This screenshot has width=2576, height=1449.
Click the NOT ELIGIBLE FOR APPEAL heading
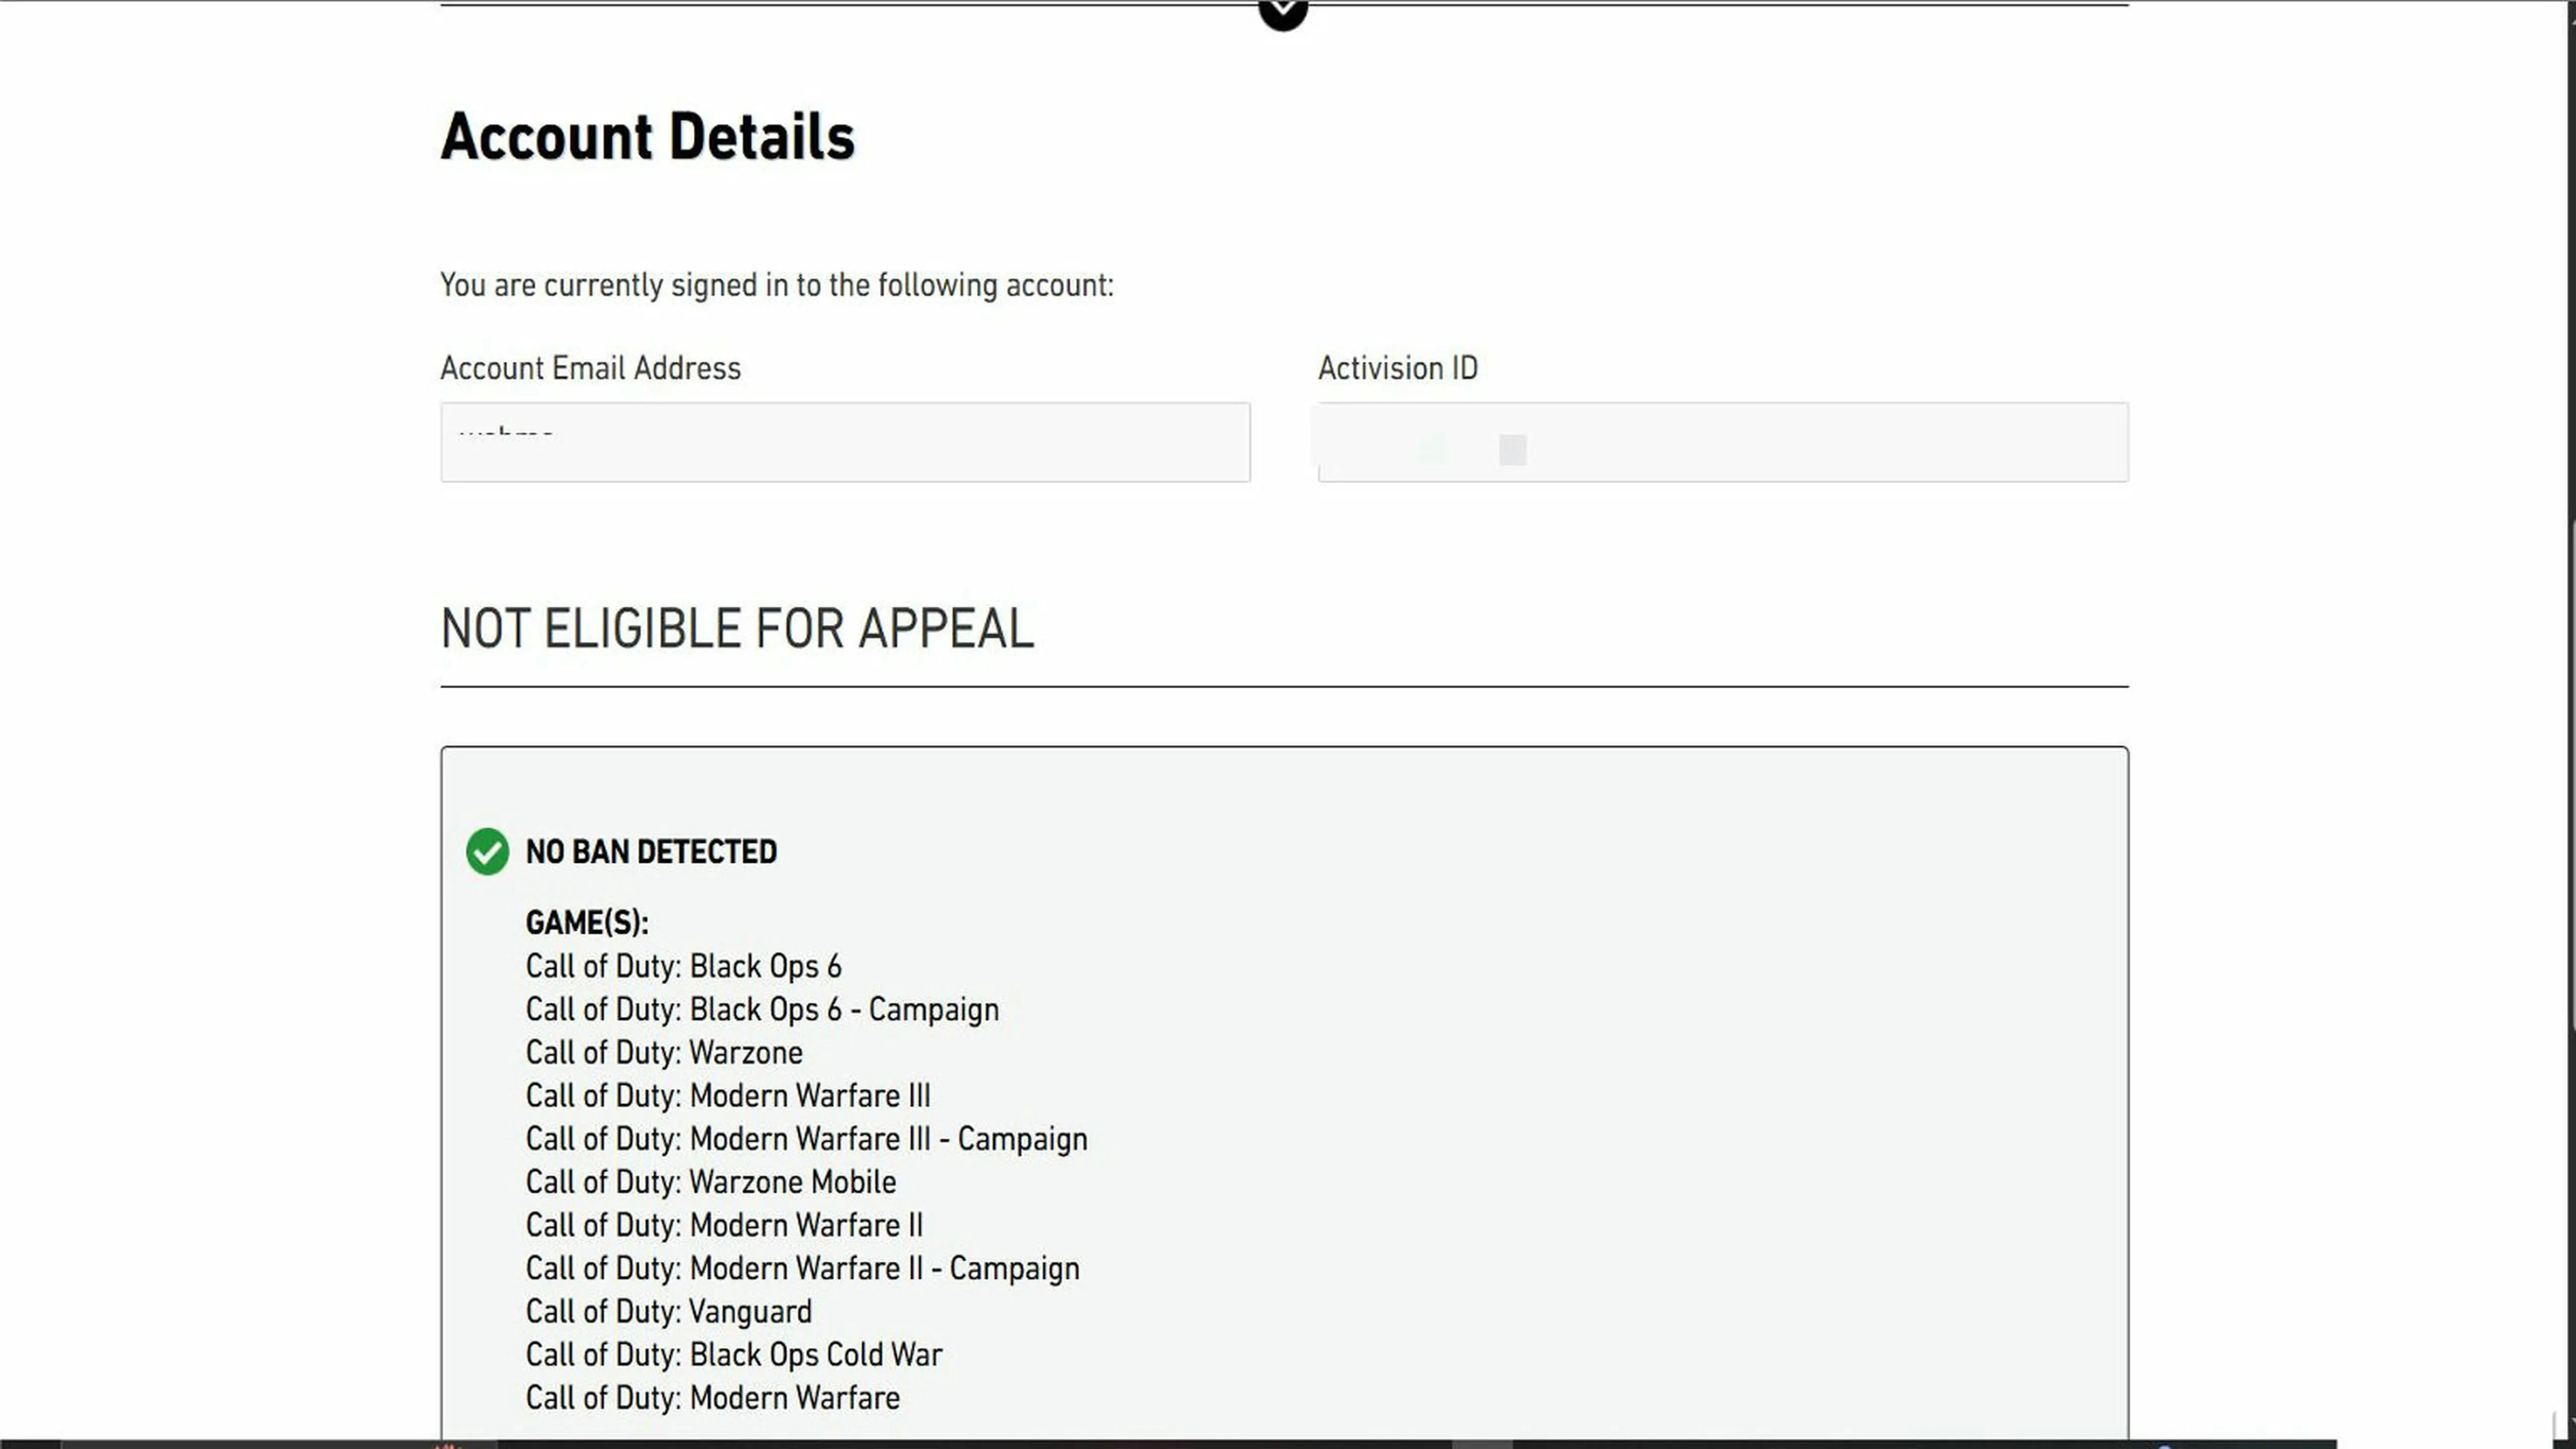pyautogui.click(x=737, y=629)
